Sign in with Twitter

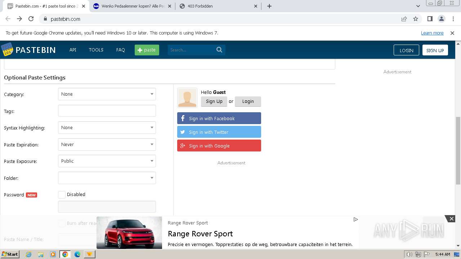click(x=219, y=132)
